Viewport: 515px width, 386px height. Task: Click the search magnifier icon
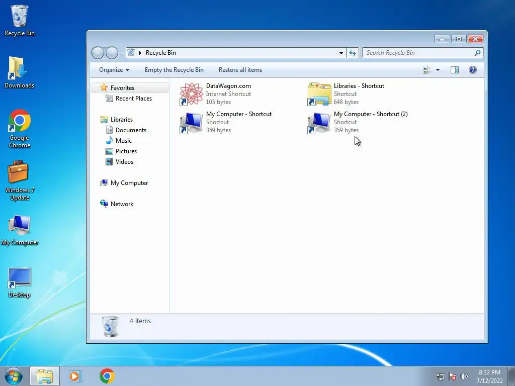477,53
